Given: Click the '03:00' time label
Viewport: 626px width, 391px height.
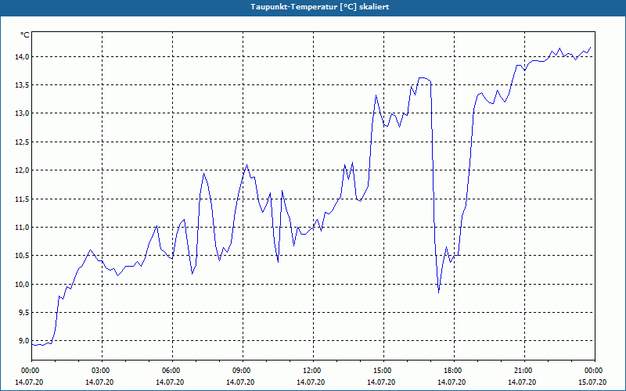Looking at the screenshot, I should pyautogui.click(x=103, y=371).
